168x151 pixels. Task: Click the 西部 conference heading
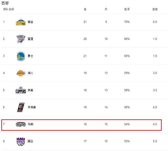[5, 3]
